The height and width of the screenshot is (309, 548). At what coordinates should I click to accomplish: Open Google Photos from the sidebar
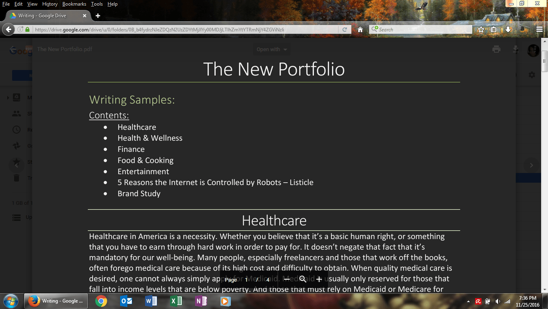click(17, 146)
